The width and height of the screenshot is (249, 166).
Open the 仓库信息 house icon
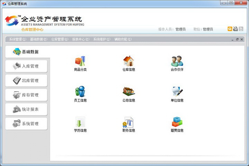coord(129,61)
